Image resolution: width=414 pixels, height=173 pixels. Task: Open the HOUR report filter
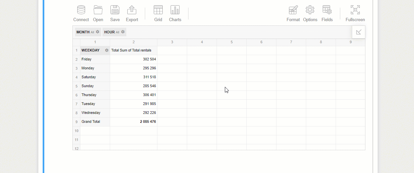pyautogui.click(x=114, y=32)
